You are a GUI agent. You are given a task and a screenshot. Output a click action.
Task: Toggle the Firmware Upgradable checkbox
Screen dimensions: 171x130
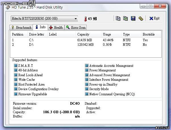(x=16, y=94)
